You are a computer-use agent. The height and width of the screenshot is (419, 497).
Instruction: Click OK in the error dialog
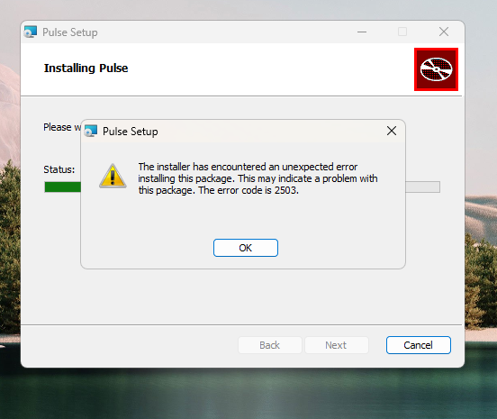(x=246, y=248)
